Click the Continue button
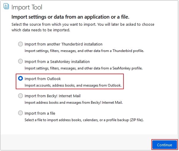Screen dimensions: 179x151 click(165, 145)
